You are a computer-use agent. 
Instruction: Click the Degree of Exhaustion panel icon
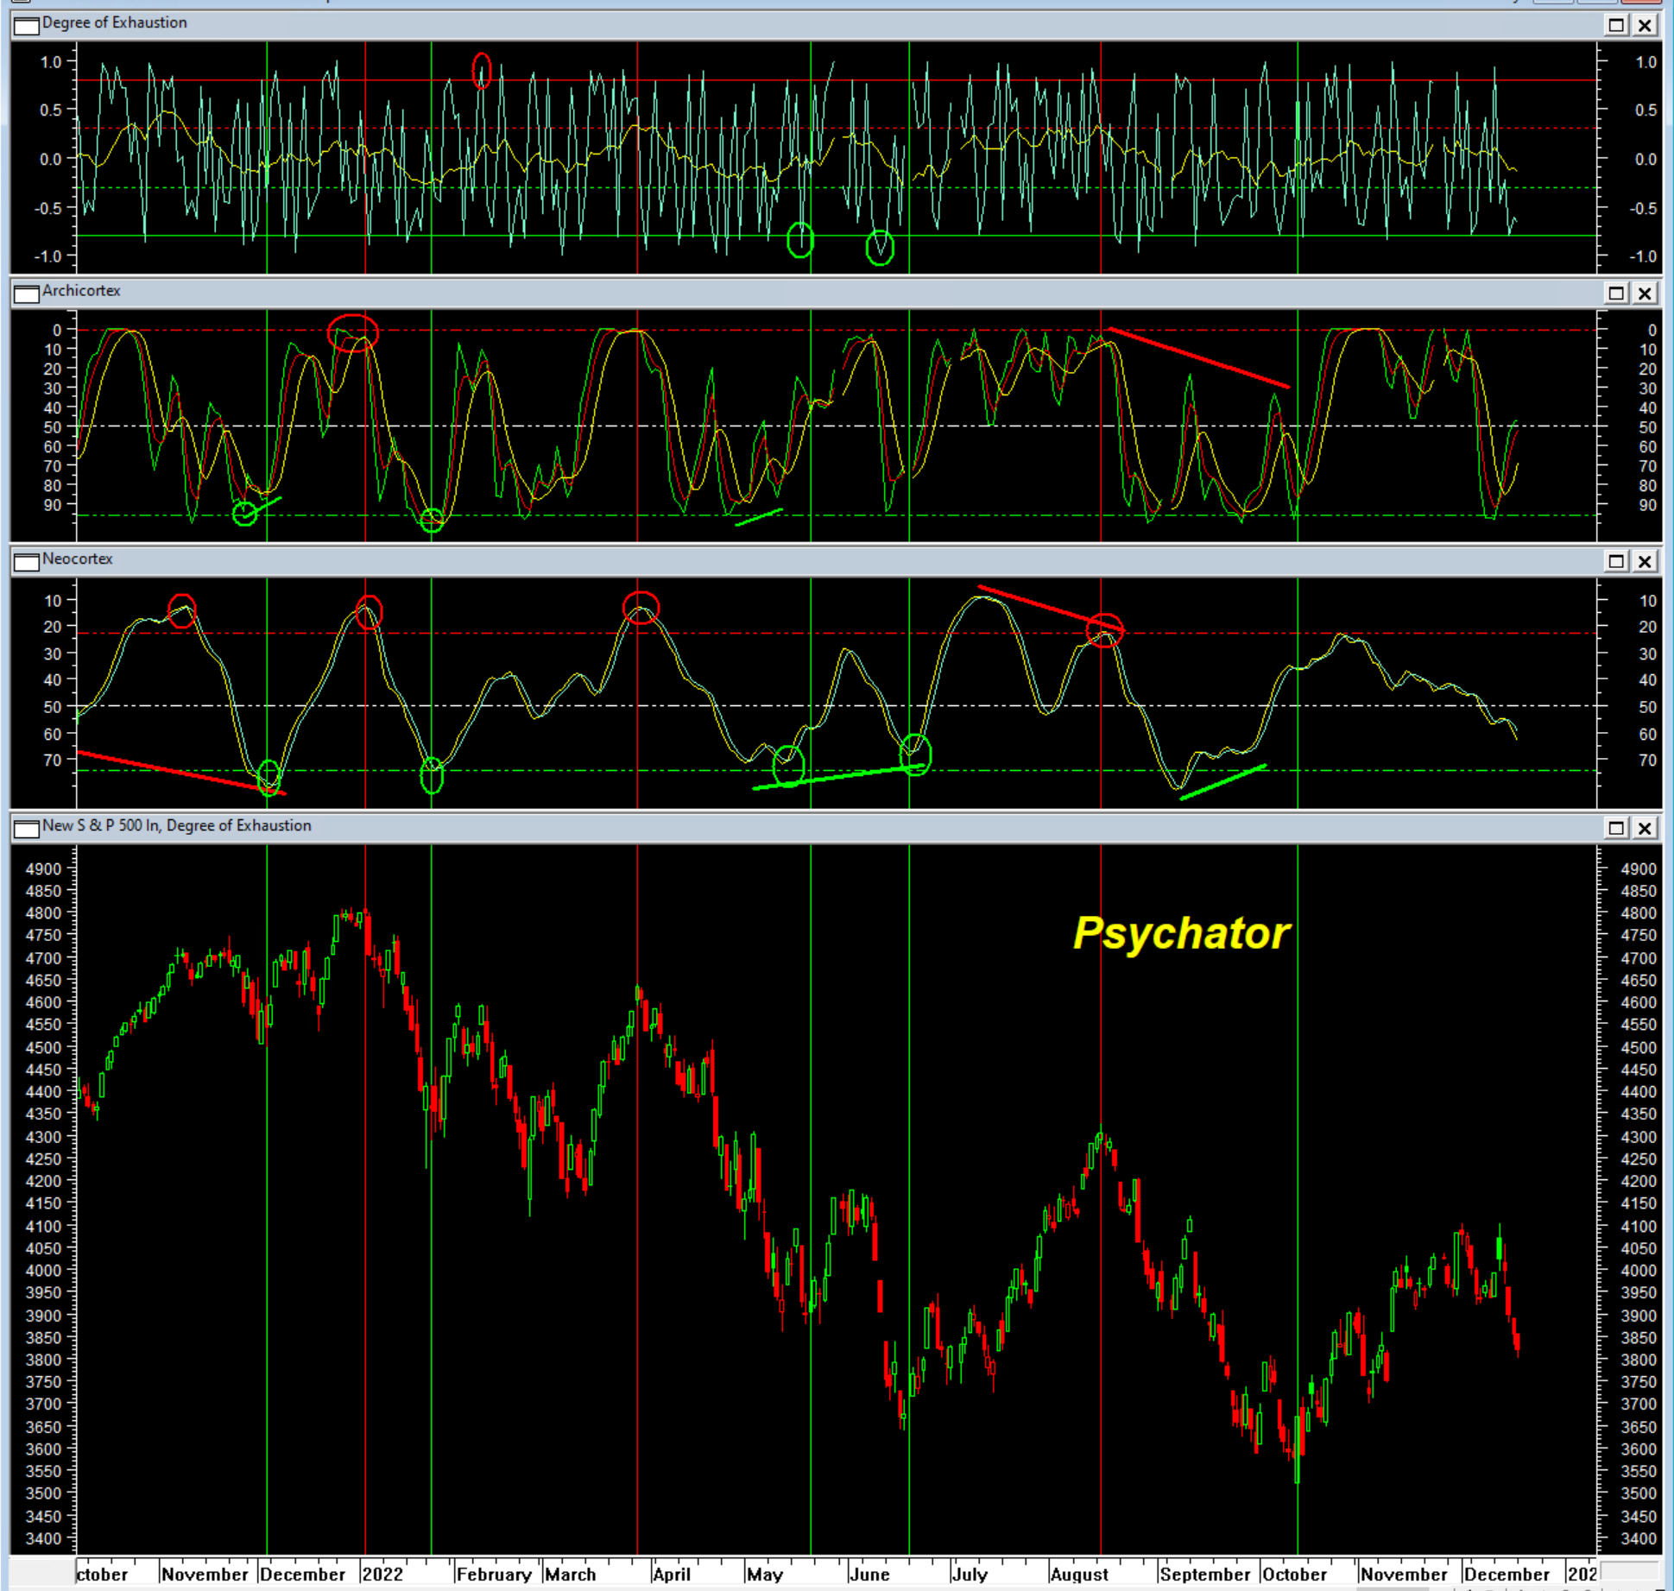click(x=27, y=24)
